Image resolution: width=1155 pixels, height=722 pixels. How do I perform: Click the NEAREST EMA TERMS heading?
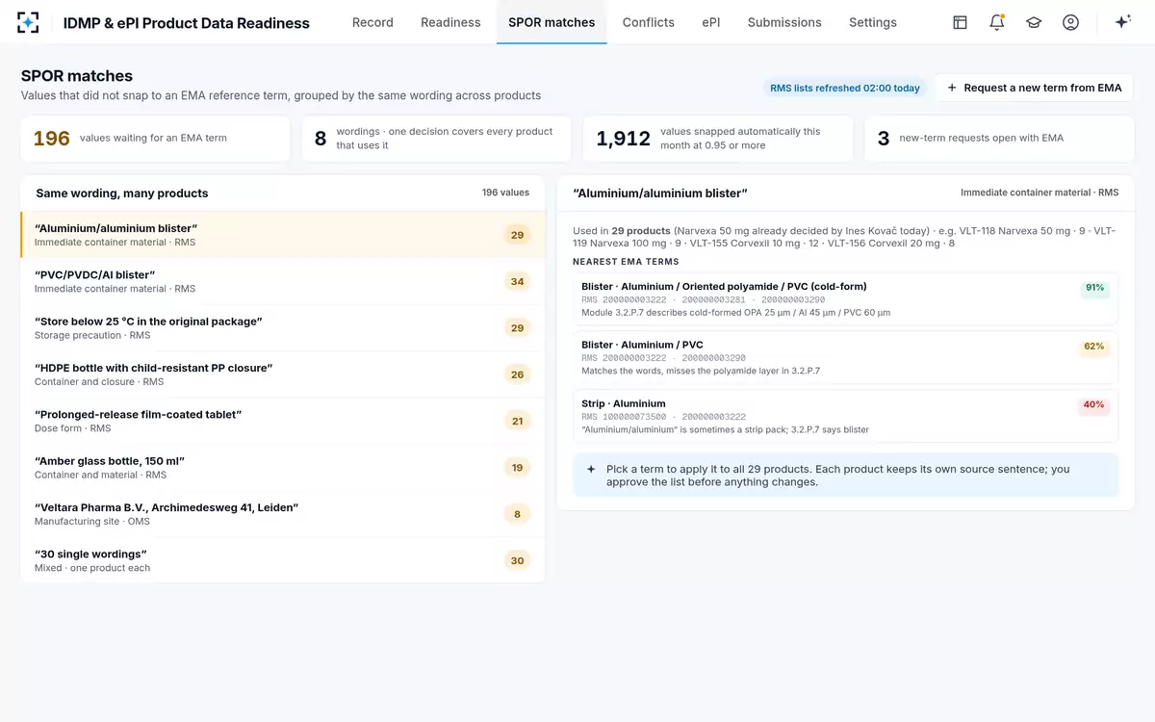coord(626,262)
